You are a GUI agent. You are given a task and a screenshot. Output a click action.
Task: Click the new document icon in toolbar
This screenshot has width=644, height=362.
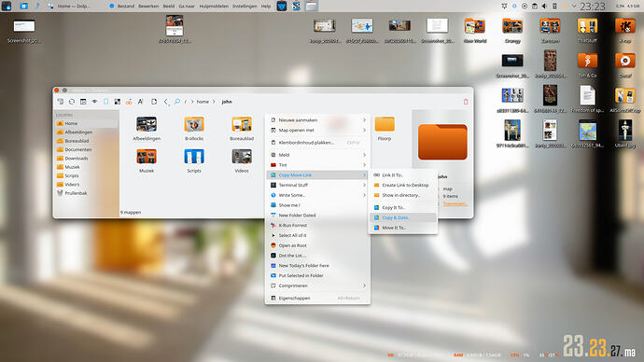pos(154,102)
